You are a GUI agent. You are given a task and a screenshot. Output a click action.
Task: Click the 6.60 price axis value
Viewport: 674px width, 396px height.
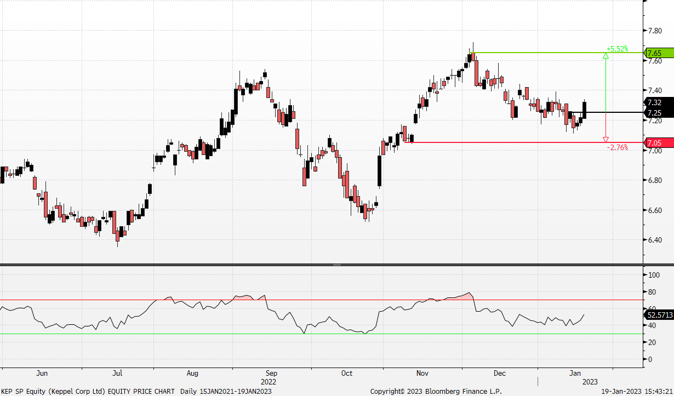point(654,211)
